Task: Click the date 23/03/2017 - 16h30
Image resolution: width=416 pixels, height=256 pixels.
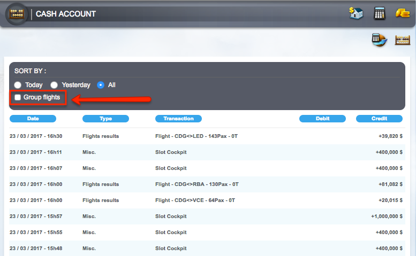Action: pos(36,136)
